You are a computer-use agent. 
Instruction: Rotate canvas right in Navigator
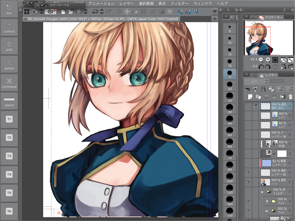268,67
